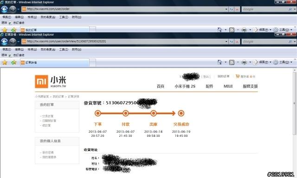Open File menu in order-detail window
Viewport: 297px width, 178px height.
pyautogui.click(x=6, y=49)
